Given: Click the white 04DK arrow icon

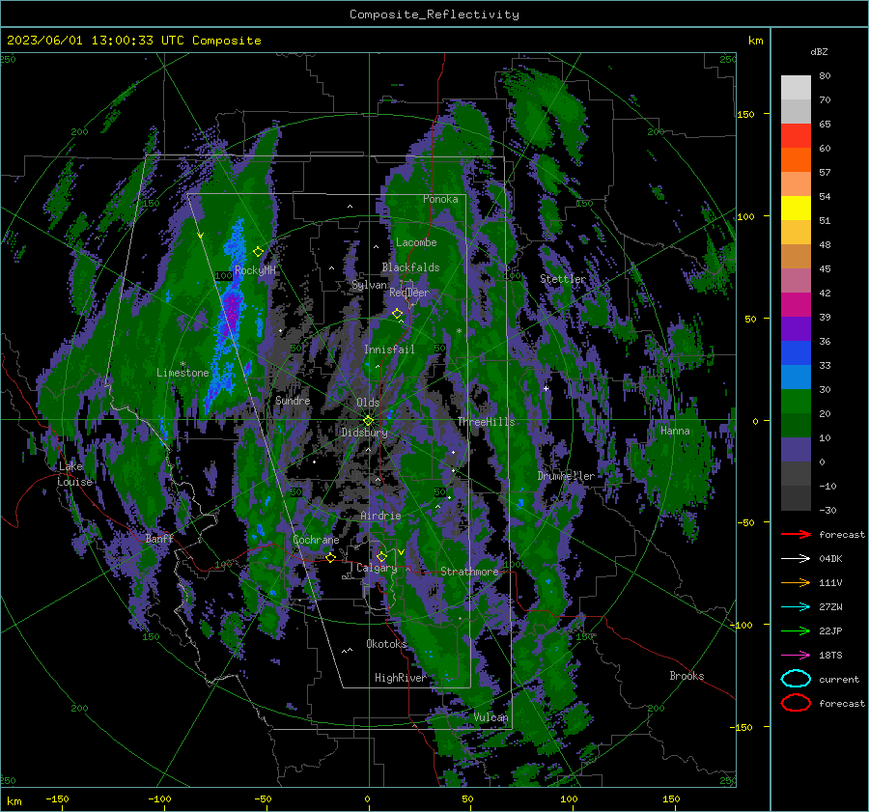Looking at the screenshot, I should (x=796, y=558).
